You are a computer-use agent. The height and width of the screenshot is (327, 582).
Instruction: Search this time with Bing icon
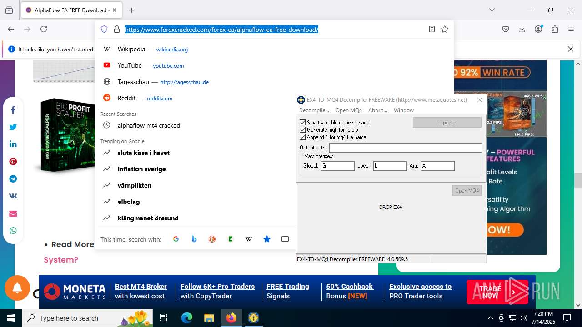click(194, 239)
